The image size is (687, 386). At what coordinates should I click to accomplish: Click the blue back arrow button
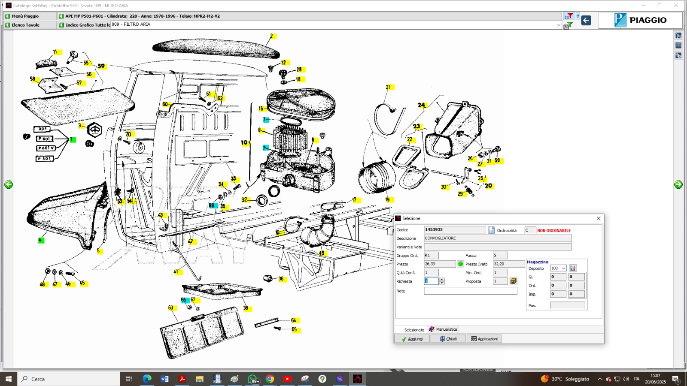point(586,20)
